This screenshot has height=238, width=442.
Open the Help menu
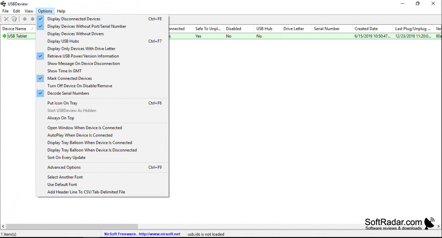coord(61,11)
